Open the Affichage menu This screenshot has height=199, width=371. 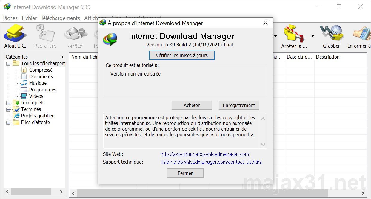91,18
